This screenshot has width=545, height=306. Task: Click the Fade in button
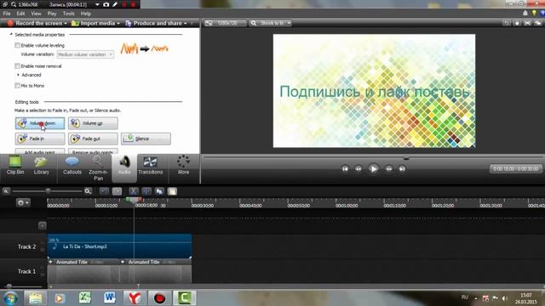[x=40, y=139]
